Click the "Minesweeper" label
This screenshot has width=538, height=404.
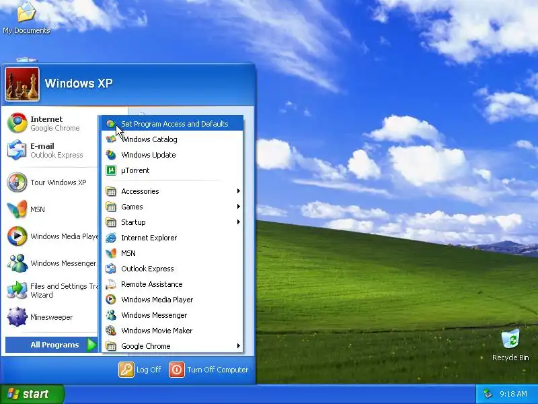click(52, 317)
